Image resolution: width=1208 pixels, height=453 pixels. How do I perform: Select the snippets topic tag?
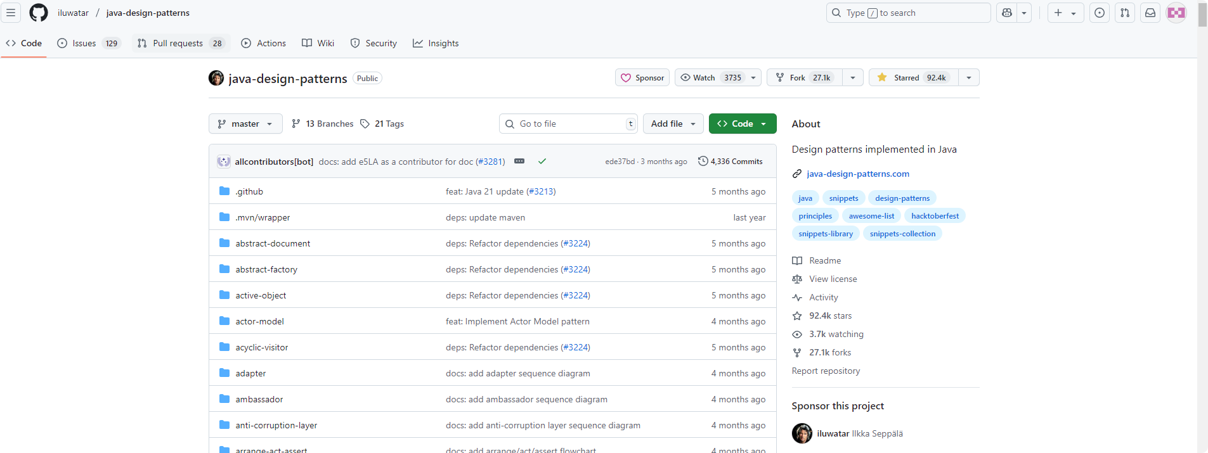pos(843,198)
